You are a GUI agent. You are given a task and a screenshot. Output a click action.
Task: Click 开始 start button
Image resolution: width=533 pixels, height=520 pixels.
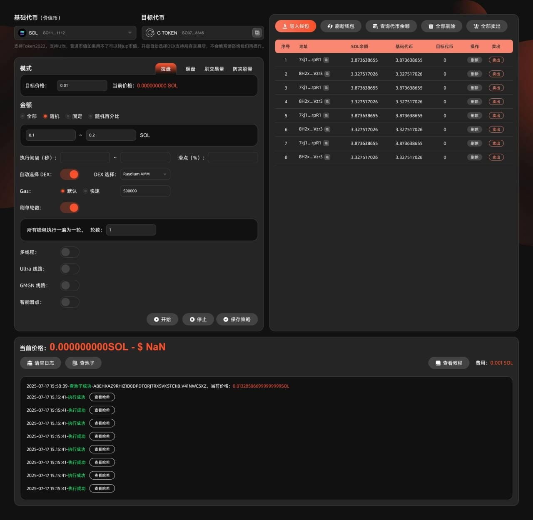click(162, 319)
